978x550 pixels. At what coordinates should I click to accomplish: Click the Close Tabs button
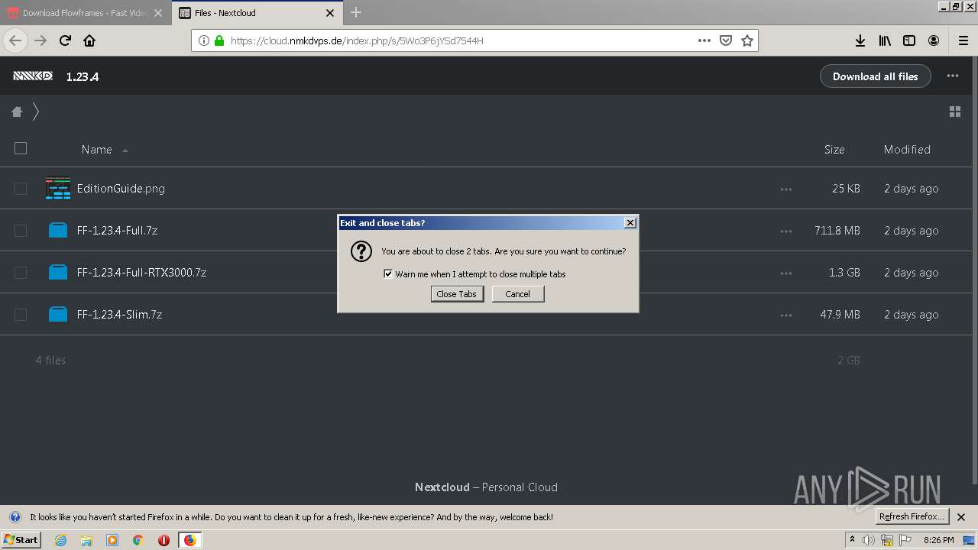(x=457, y=294)
